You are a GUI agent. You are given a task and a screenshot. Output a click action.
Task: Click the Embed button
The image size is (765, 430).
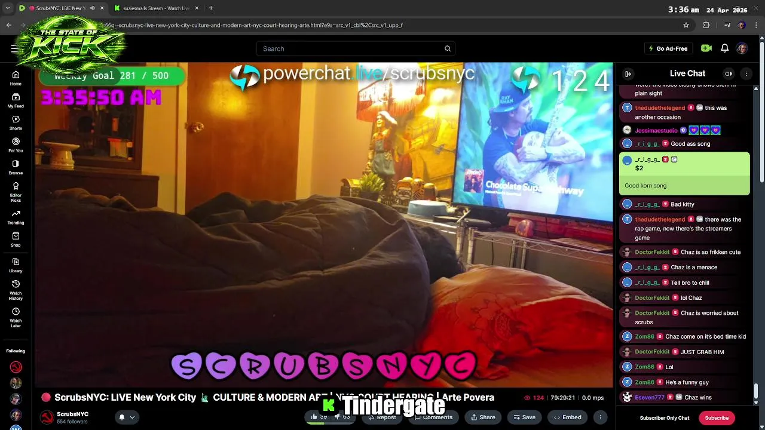click(x=567, y=417)
